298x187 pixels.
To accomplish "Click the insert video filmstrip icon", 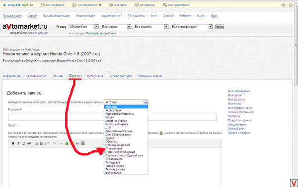I will click(83, 143).
